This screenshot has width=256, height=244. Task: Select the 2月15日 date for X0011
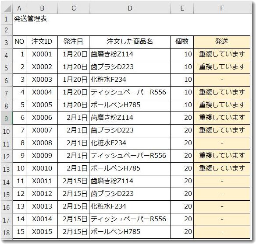tap(73, 181)
